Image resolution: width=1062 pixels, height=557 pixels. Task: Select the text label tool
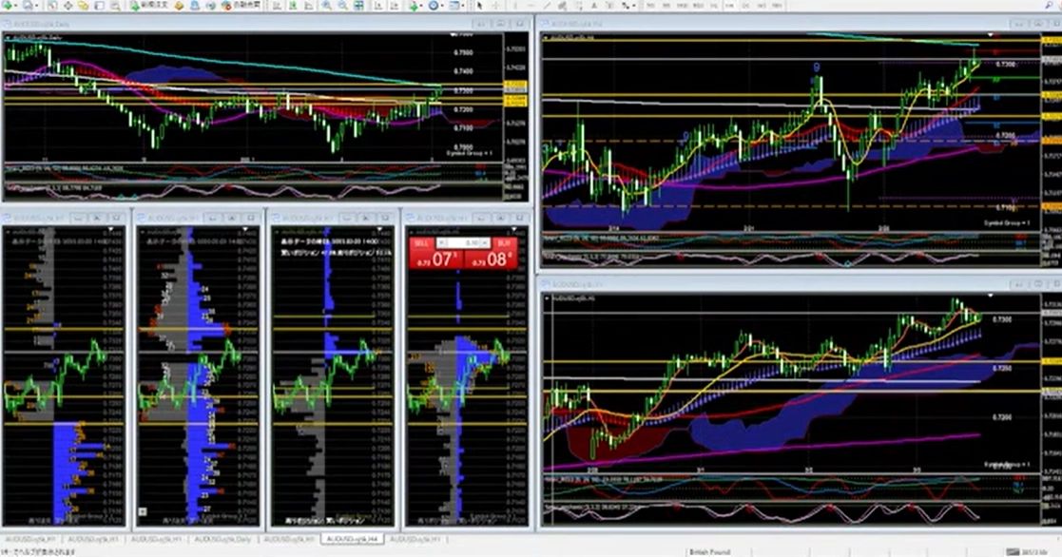(609, 6)
